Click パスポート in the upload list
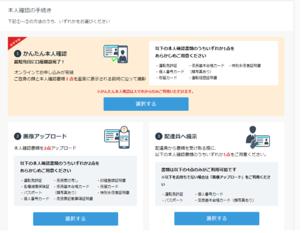The height and width of the screenshot is (233, 303). pos(33,192)
